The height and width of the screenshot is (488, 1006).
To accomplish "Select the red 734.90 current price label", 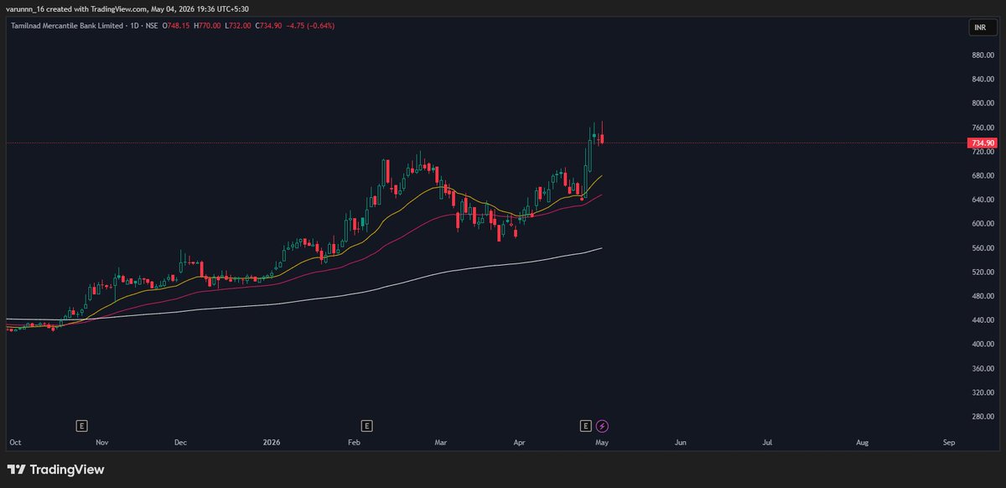I will (x=982, y=143).
